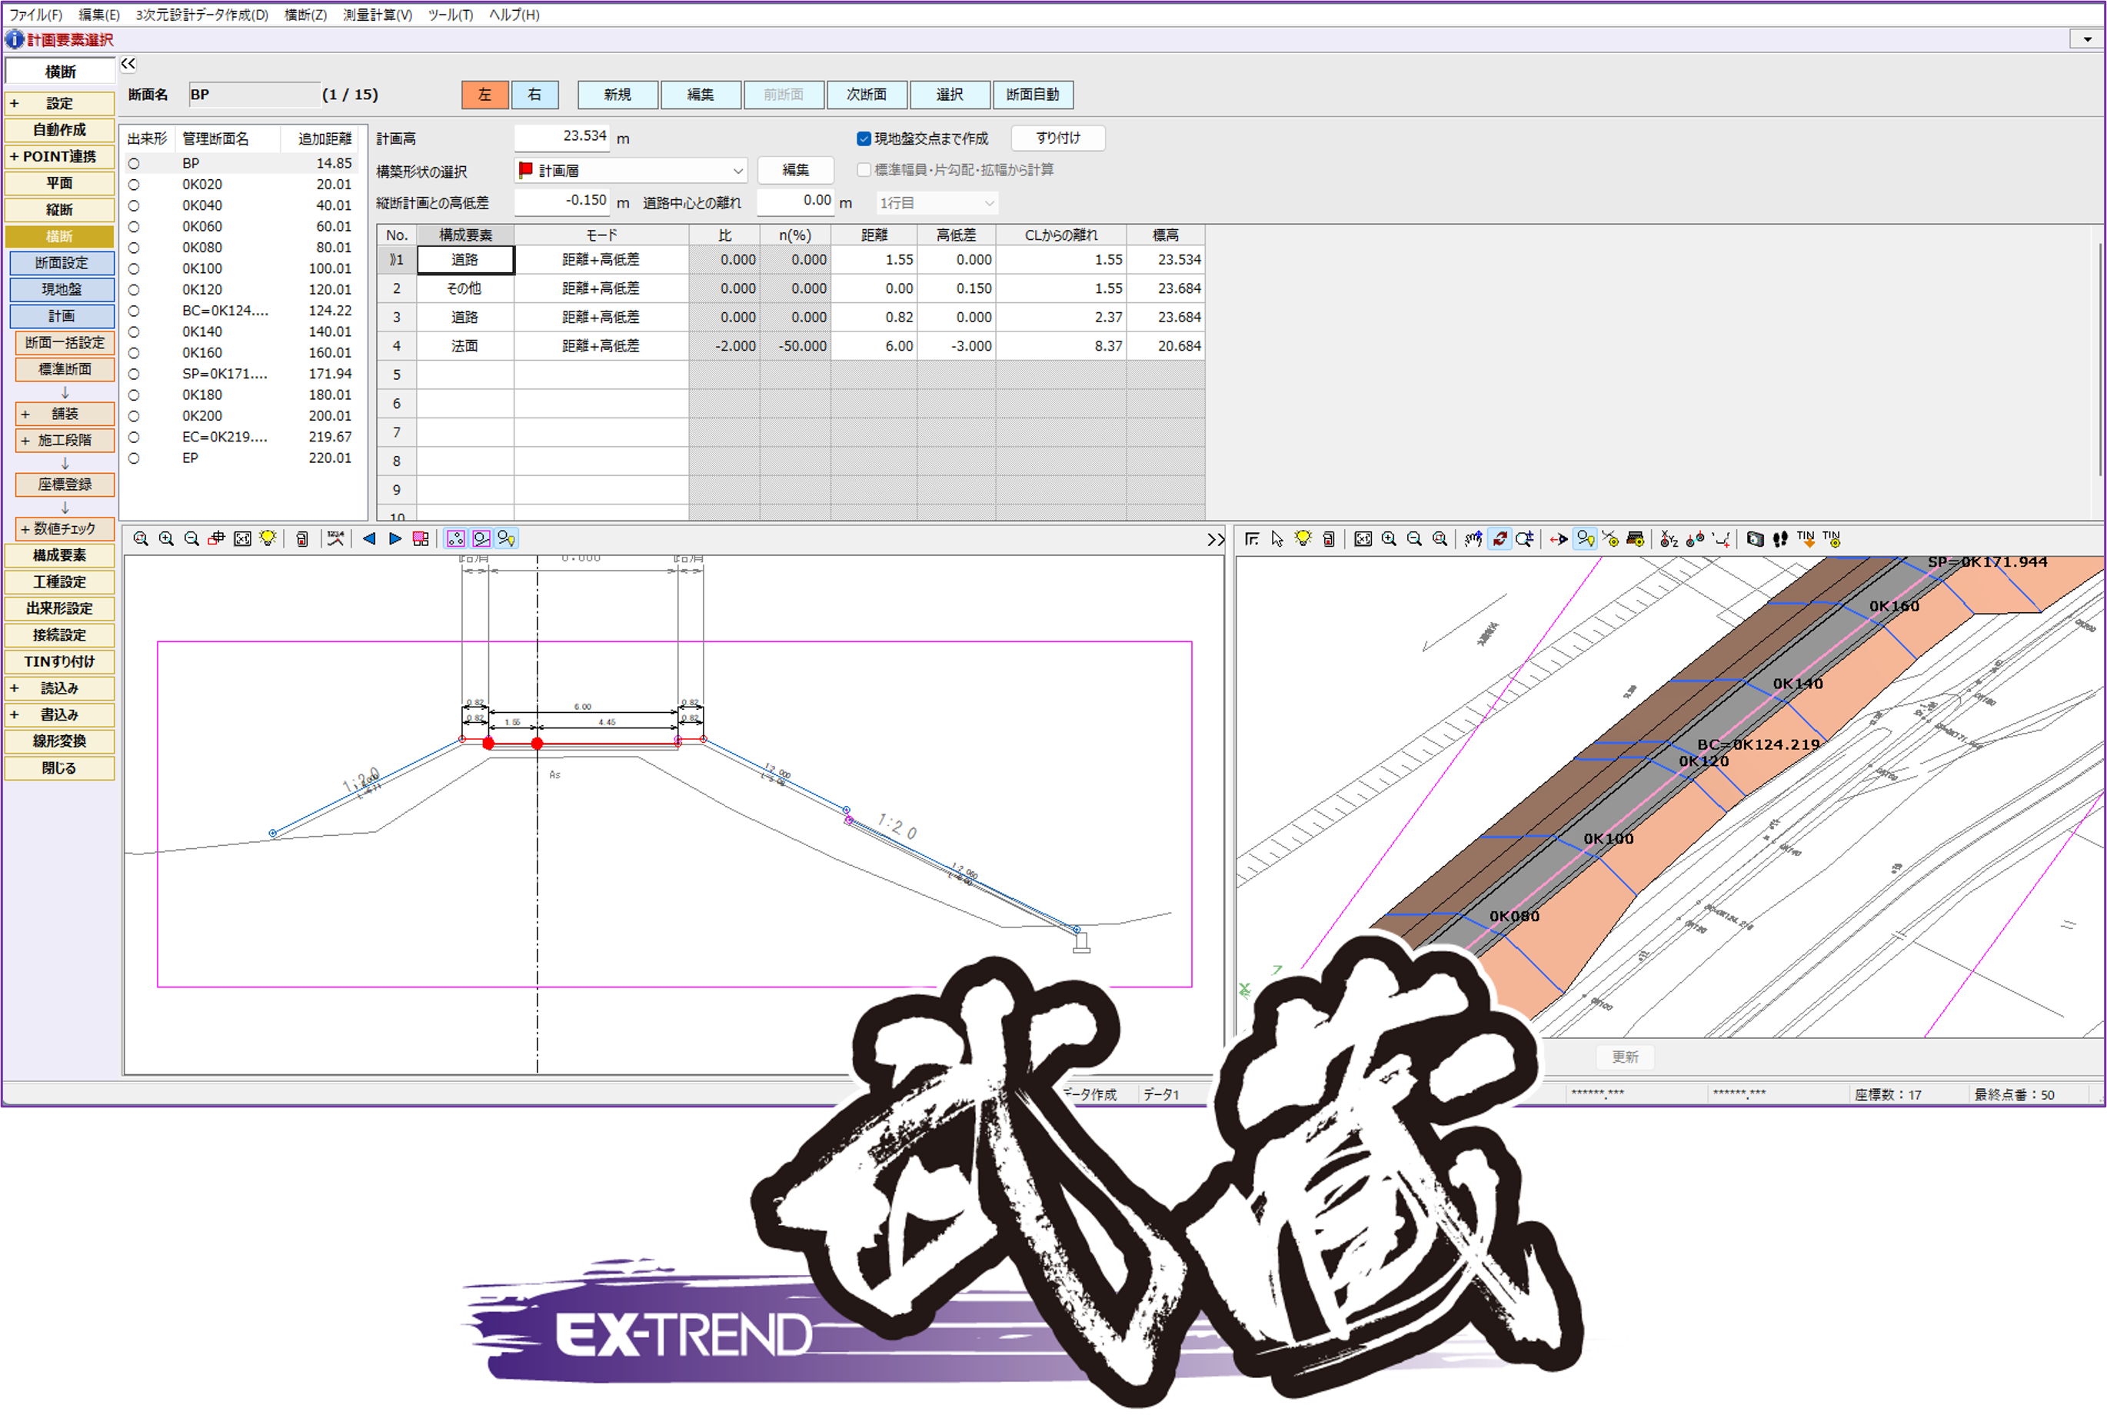Viewport: 2107px width, 1425px height.
Task: Collapse the left panel with double chevron
Action: coord(128,64)
